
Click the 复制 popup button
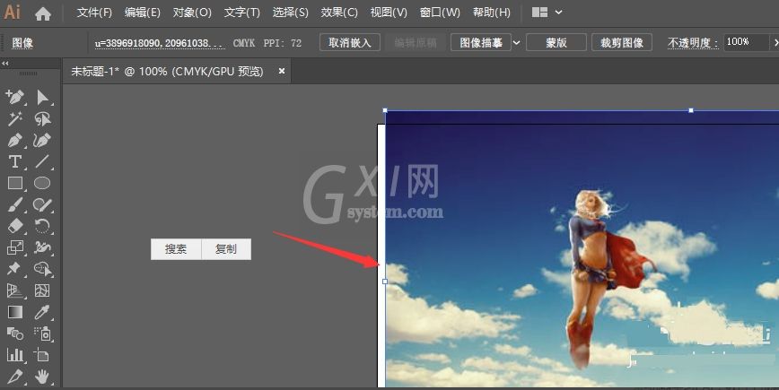[226, 249]
